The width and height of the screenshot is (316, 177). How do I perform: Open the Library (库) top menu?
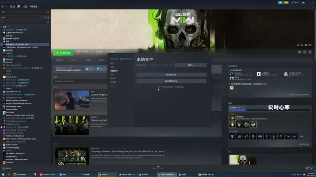coord(19,7)
